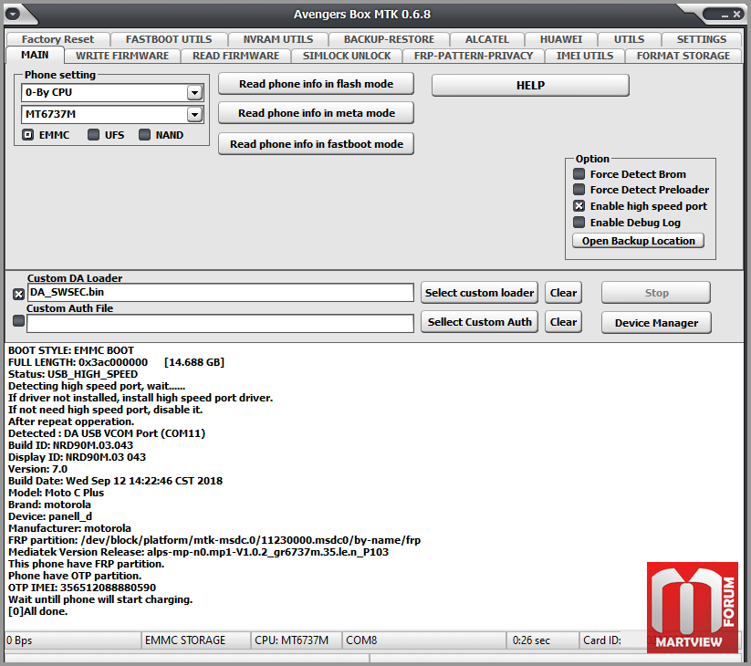This screenshot has height=666, width=751.
Task: Open the FORMAT STORAGE tab
Action: pos(683,56)
